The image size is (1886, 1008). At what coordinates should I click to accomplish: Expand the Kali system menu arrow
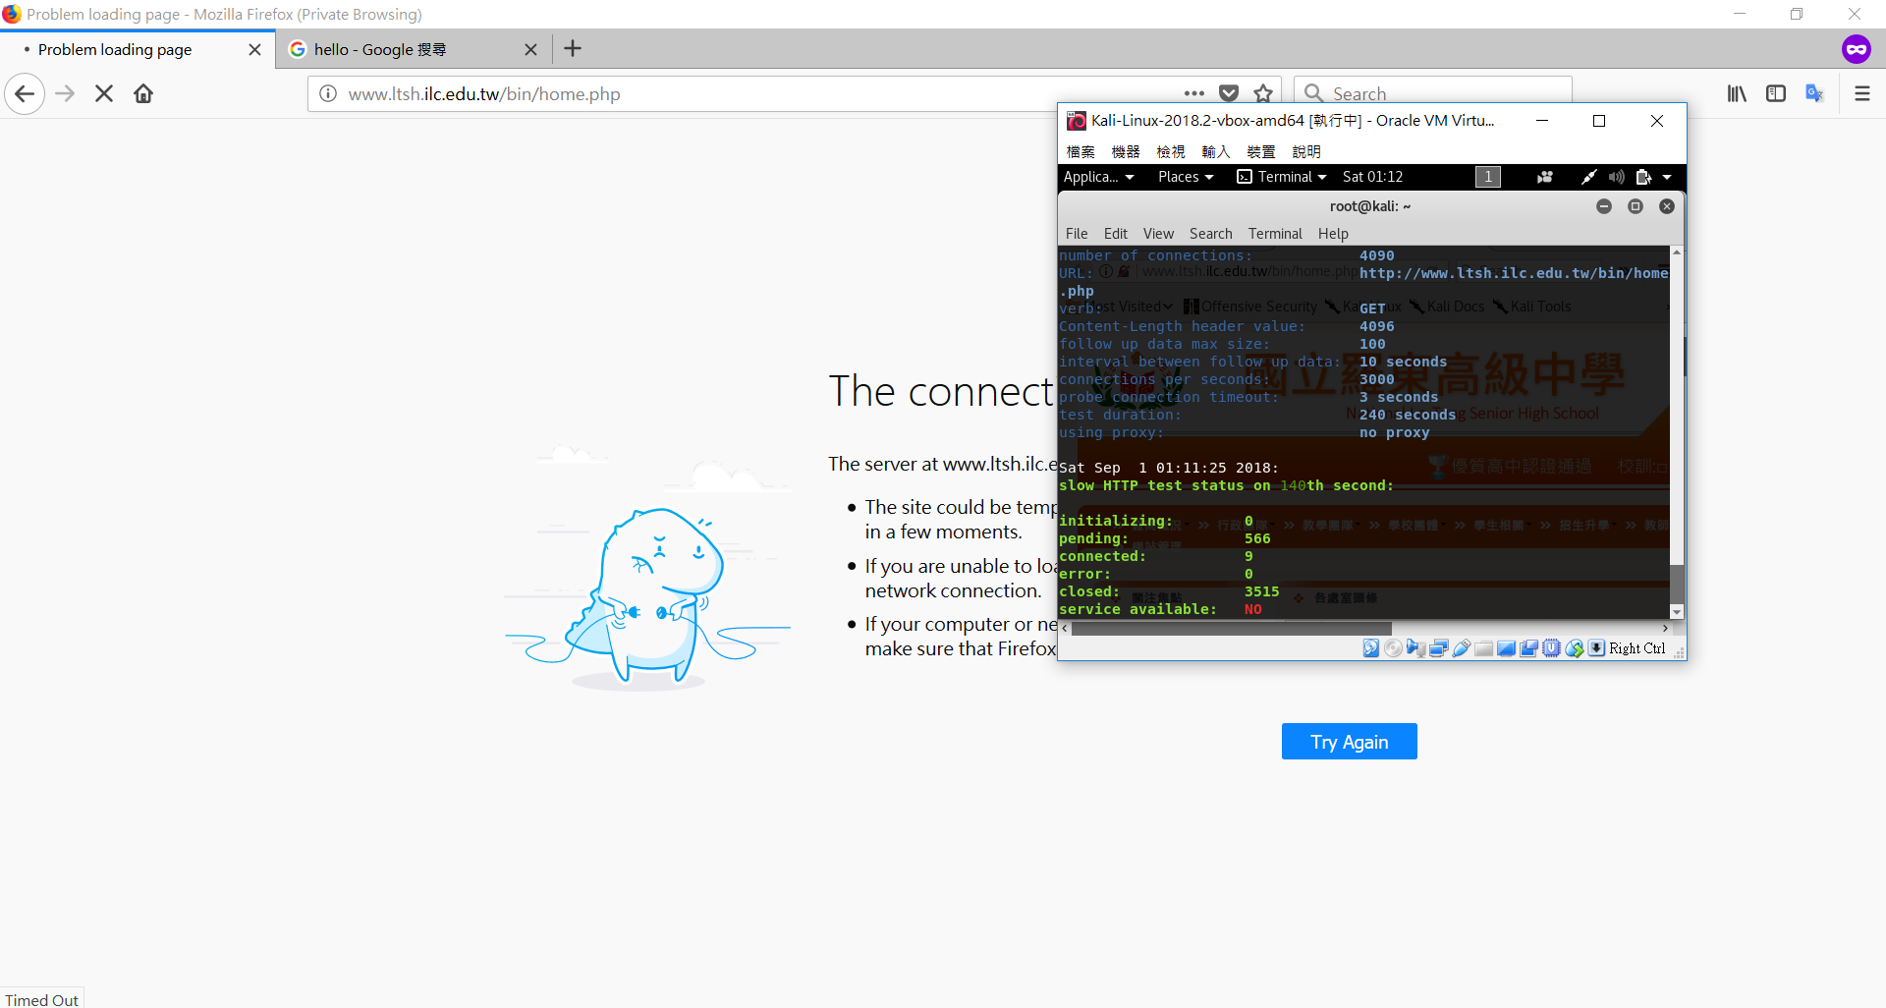[1667, 177]
